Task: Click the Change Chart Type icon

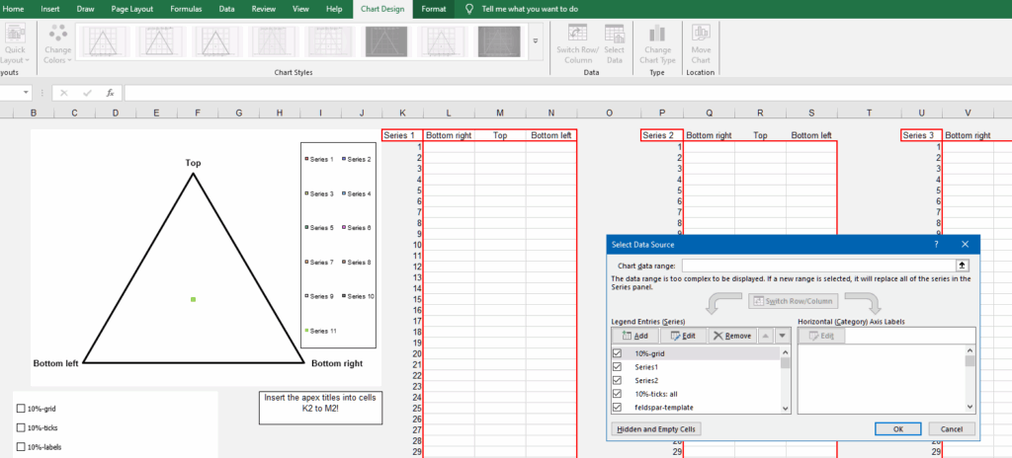Action: [x=657, y=43]
